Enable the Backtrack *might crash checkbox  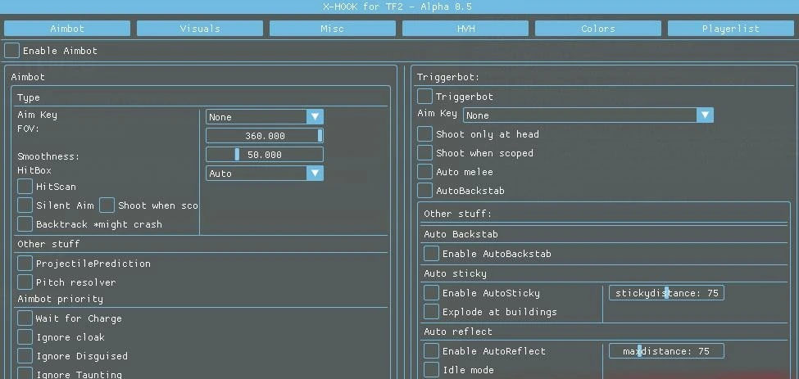(x=25, y=223)
